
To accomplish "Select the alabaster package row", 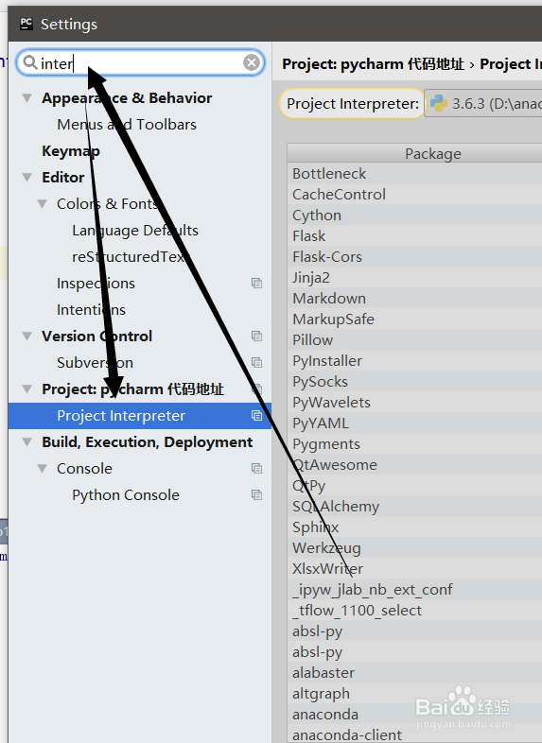I will [414, 673].
